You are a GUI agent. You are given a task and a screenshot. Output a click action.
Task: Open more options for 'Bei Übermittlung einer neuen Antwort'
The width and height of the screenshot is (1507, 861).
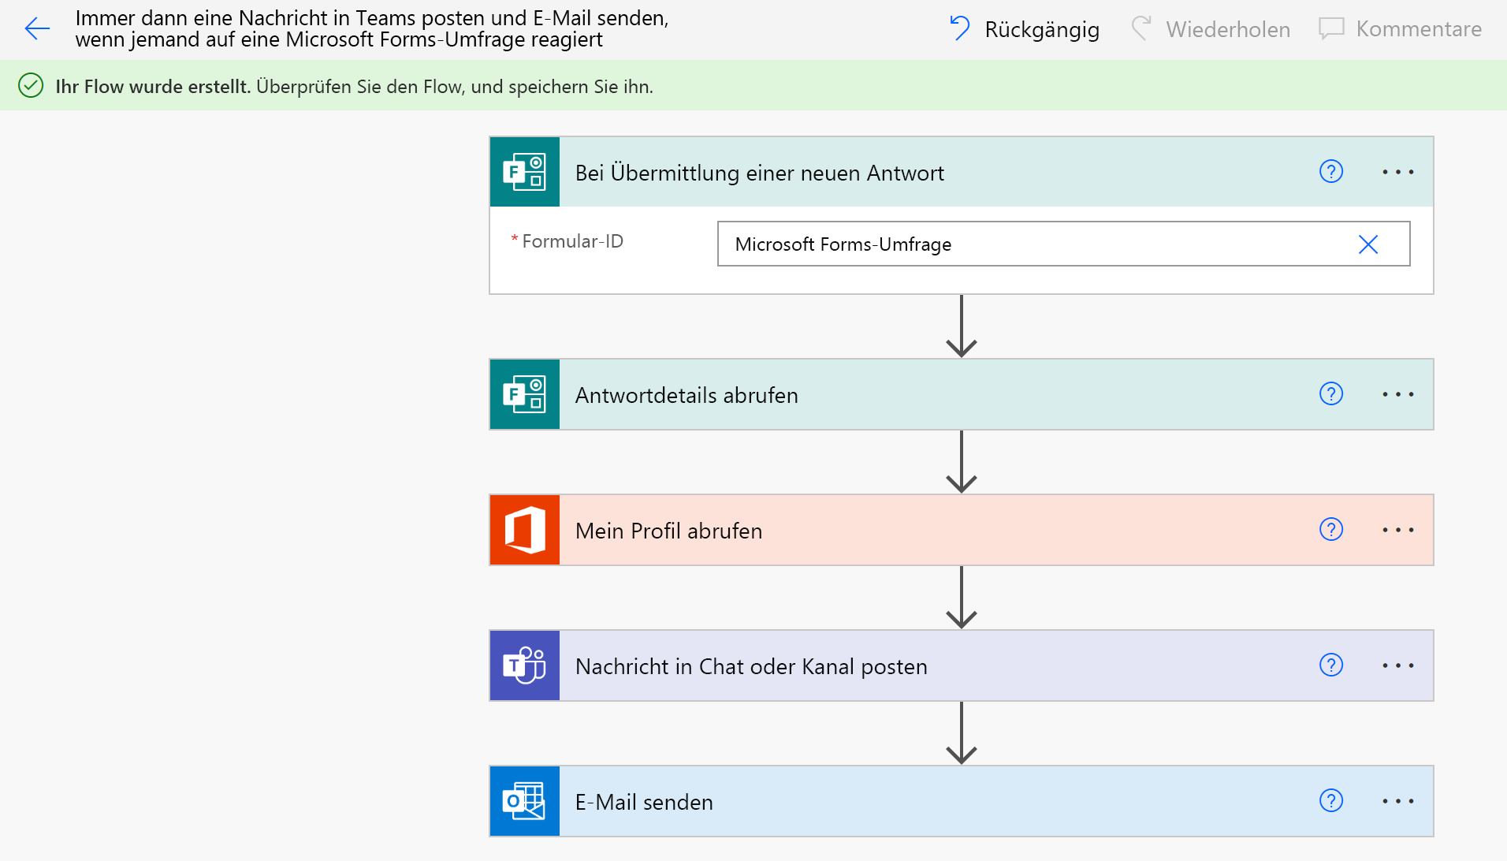pos(1398,172)
